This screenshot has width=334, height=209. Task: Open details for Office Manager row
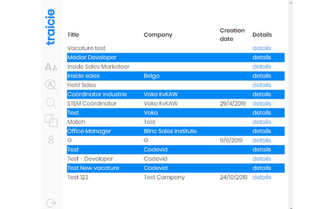pyautogui.click(x=262, y=131)
